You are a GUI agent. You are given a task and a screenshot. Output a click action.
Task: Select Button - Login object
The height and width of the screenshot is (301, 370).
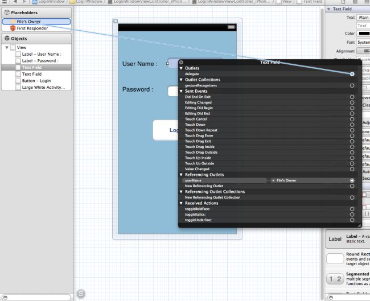click(36, 81)
